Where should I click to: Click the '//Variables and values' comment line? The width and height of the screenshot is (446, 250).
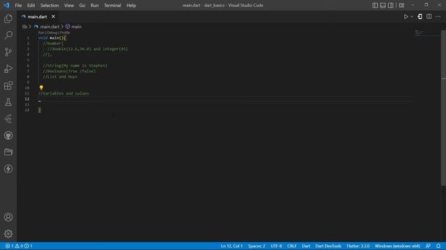point(63,93)
